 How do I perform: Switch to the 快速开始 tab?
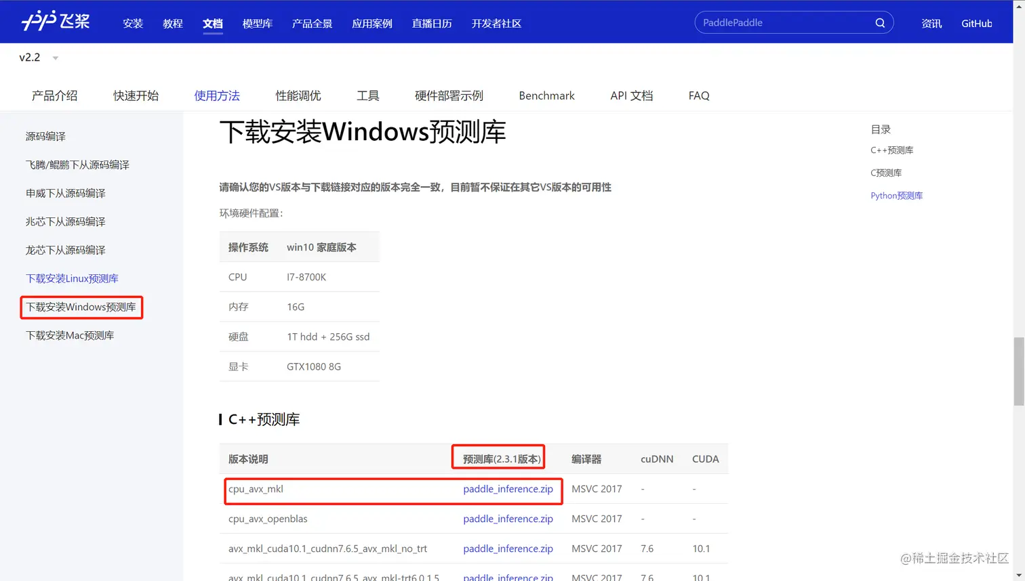click(x=136, y=95)
